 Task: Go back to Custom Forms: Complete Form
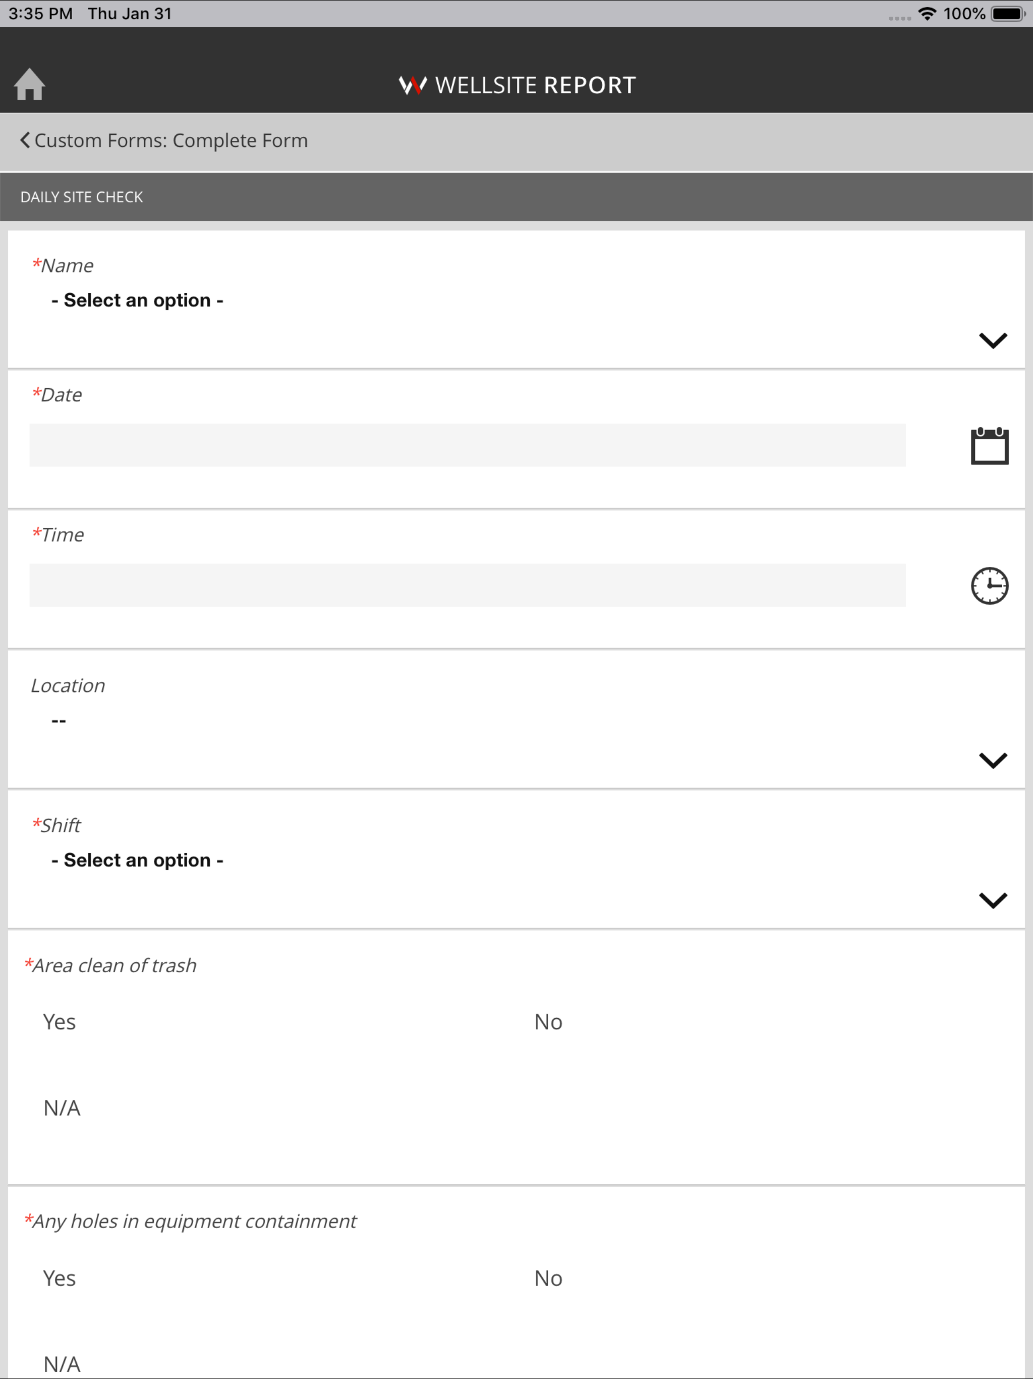[170, 140]
